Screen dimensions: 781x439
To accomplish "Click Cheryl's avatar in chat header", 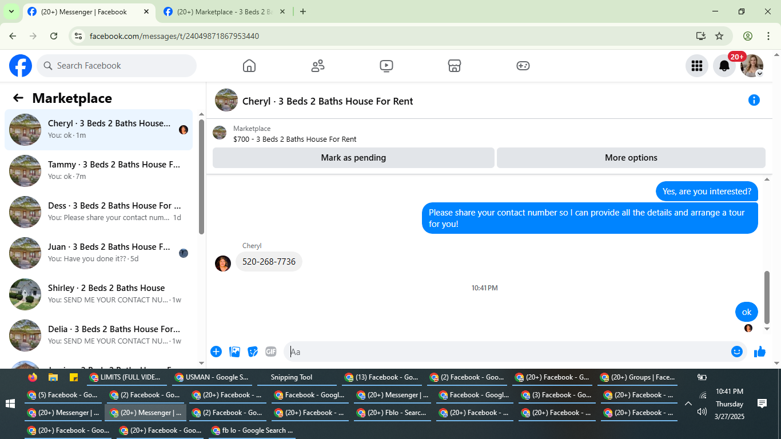I will tap(226, 100).
